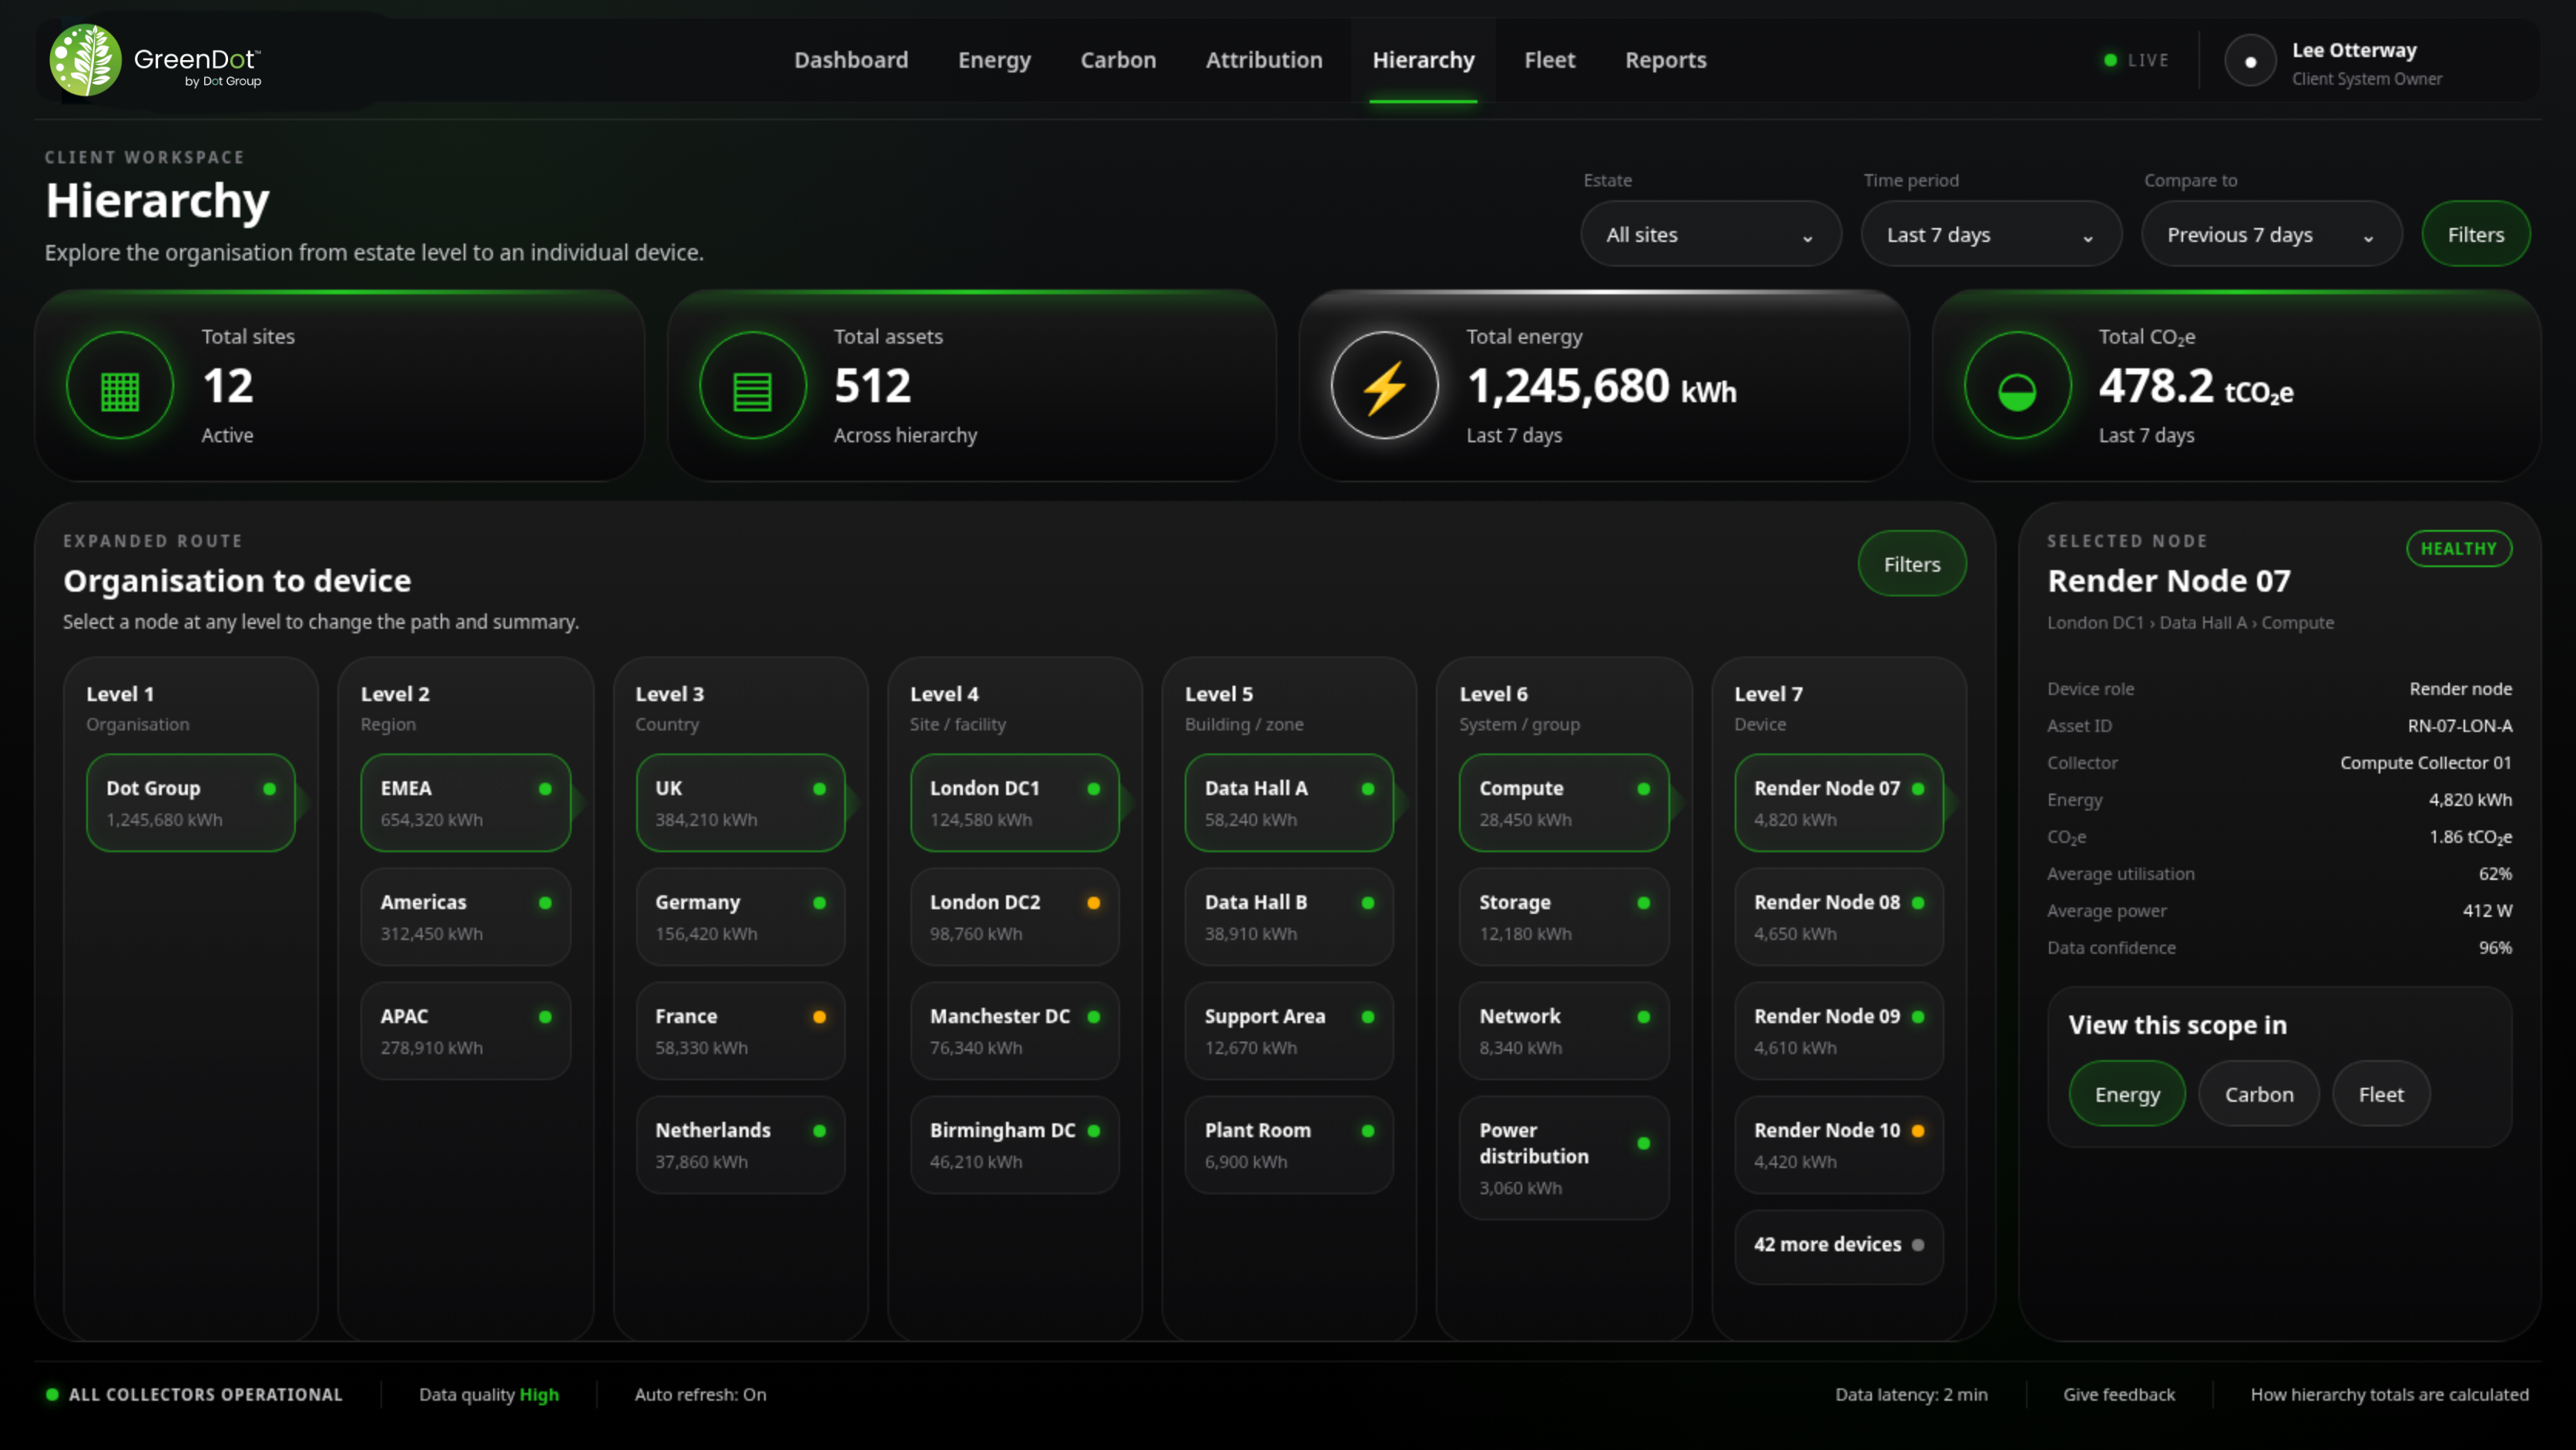Expand the 42 more devices item
The image size is (2576, 1450).
pos(1838,1244)
